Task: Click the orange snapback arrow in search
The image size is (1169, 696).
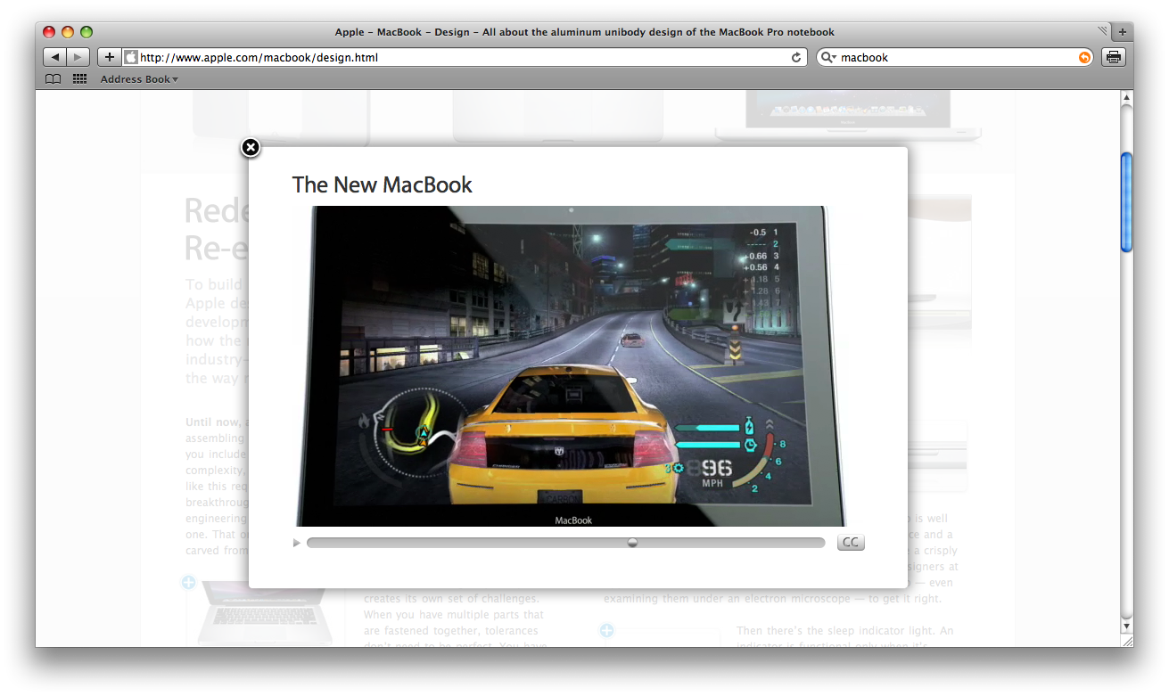Action: [1084, 57]
